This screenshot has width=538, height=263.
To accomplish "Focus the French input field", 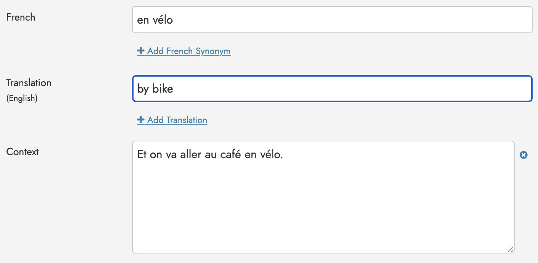I will (332, 20).
